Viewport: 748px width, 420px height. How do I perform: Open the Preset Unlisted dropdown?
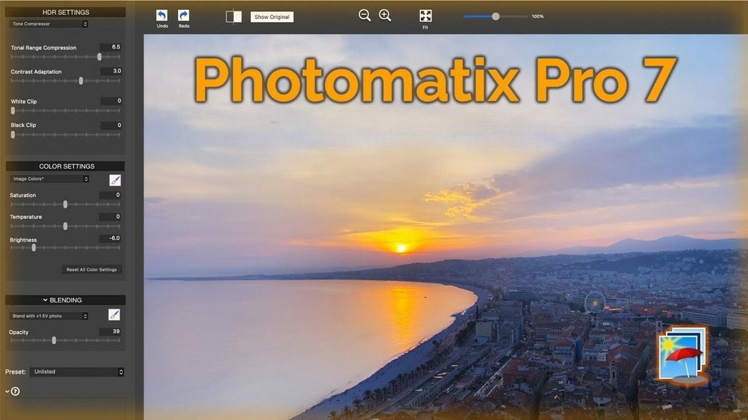coord(77,372)
